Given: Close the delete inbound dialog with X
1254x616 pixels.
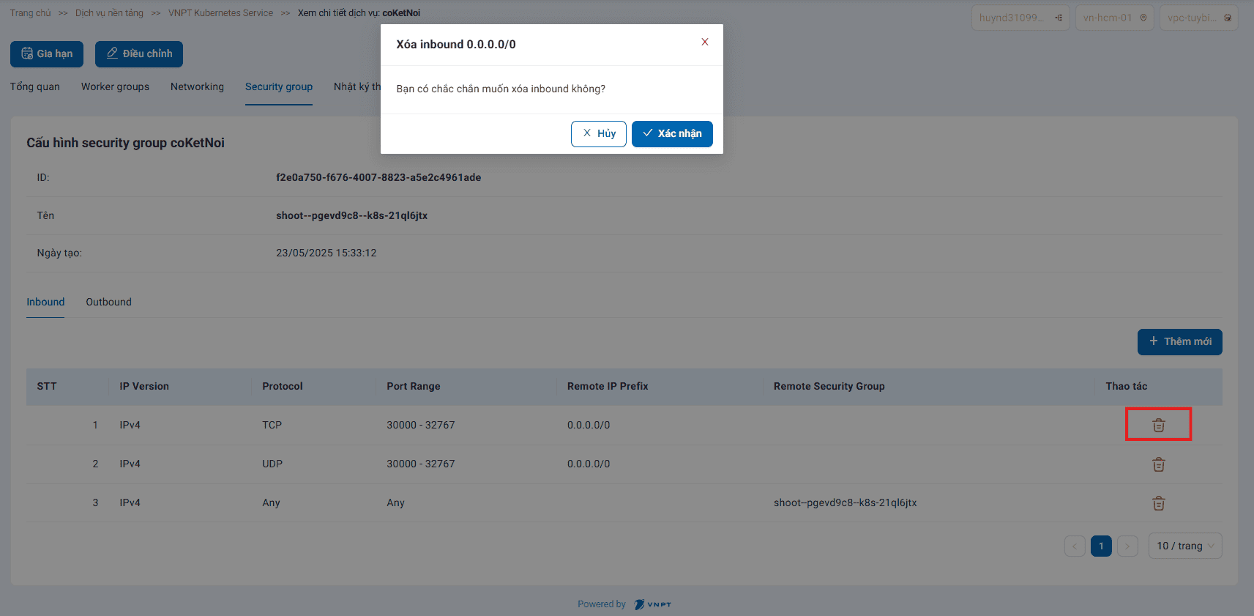Looking at the screenshot, I should [704, 42].
